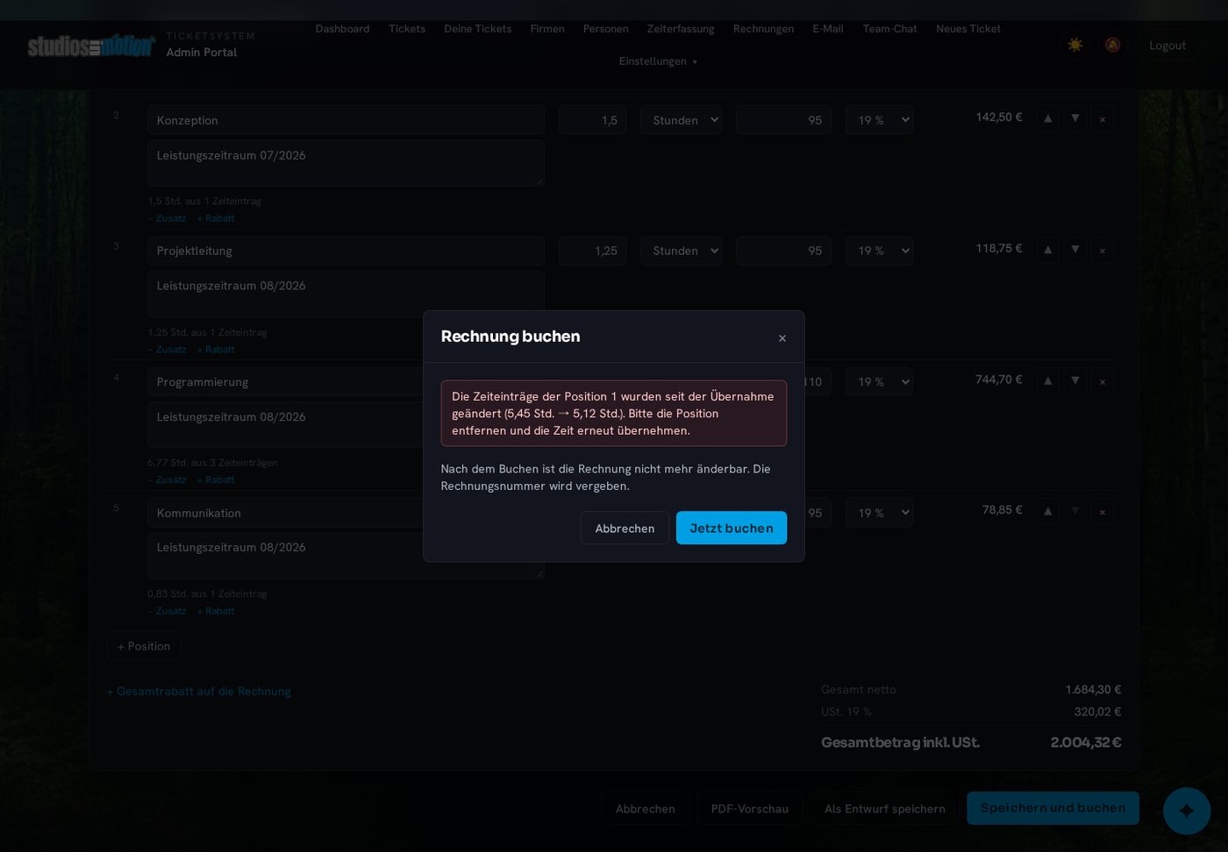The image size is (1228, 852).
Task: Click Abbrechen inside the Rechnung buchen dialog
Action: (625, 528)
